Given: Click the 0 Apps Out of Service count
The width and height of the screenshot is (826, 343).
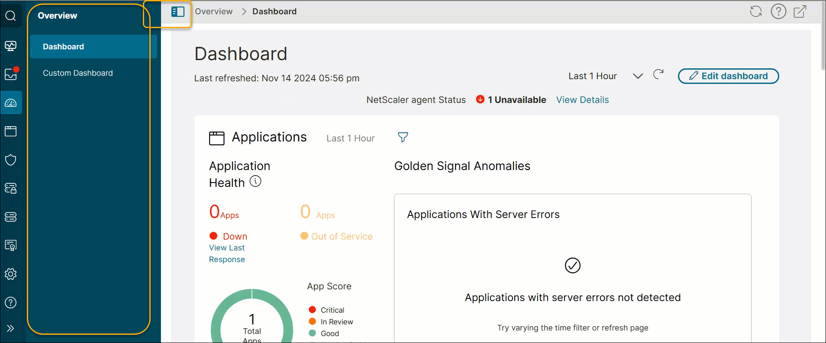Looking at the screenshot, I should coord(318,212).
